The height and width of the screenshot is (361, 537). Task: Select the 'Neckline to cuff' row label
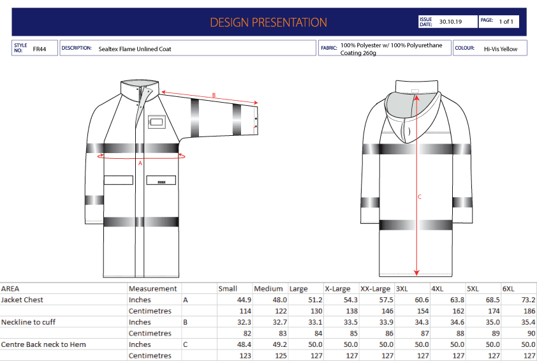pyautogui.click(x=28, y=322)
